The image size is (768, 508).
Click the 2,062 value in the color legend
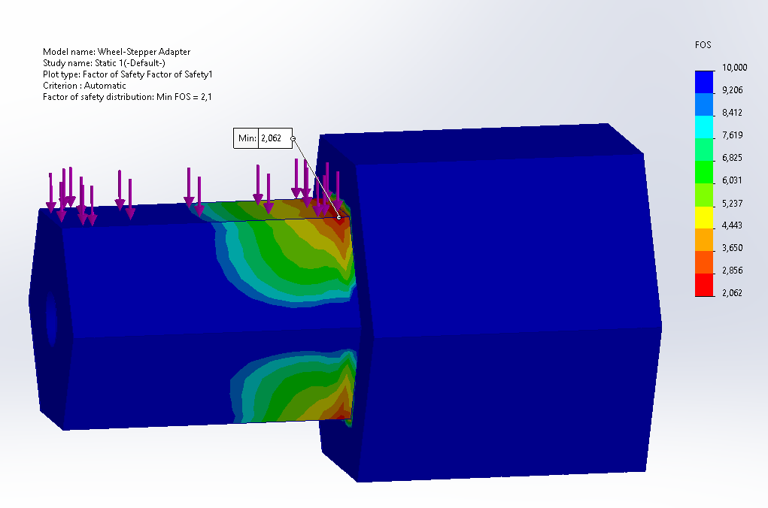732,292
